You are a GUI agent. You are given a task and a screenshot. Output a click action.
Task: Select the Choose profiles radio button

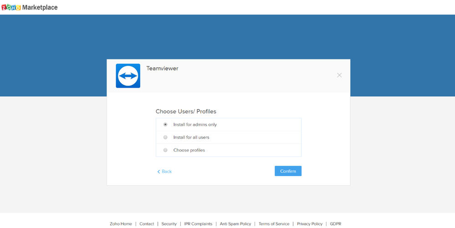(x=165, y=150)
